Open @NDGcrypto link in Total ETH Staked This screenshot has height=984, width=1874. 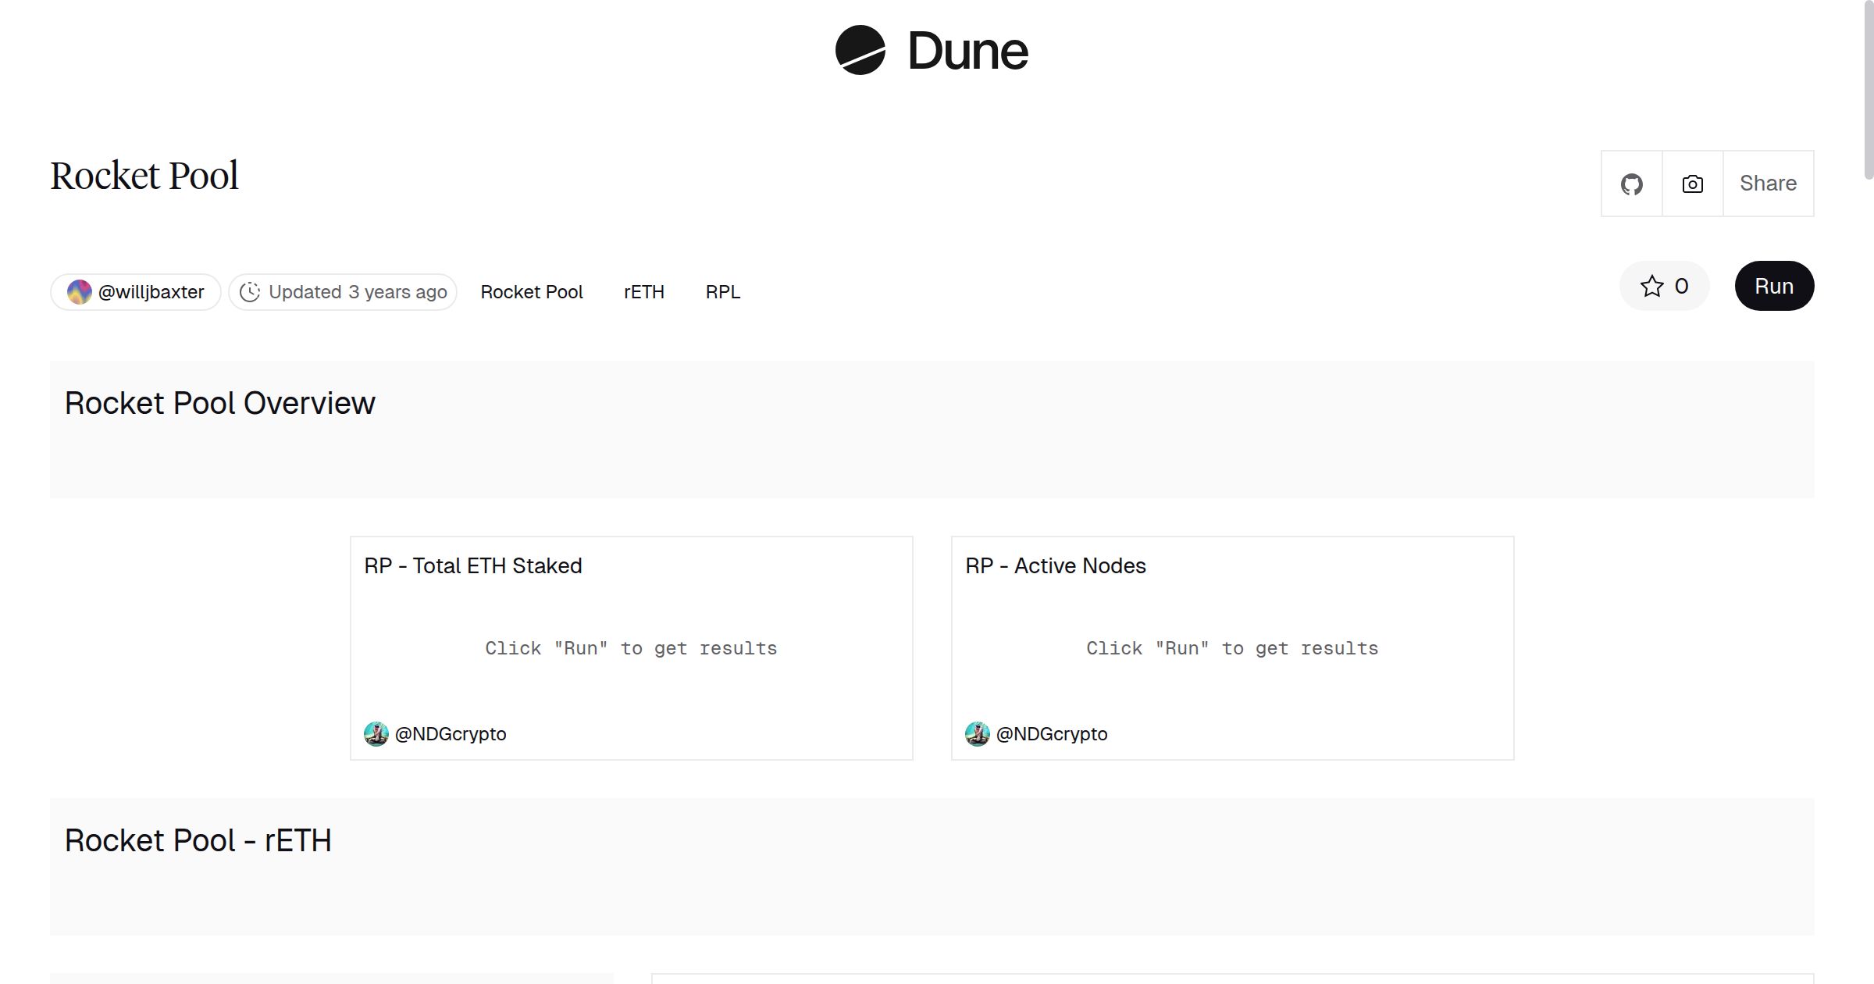pos(451,734)
